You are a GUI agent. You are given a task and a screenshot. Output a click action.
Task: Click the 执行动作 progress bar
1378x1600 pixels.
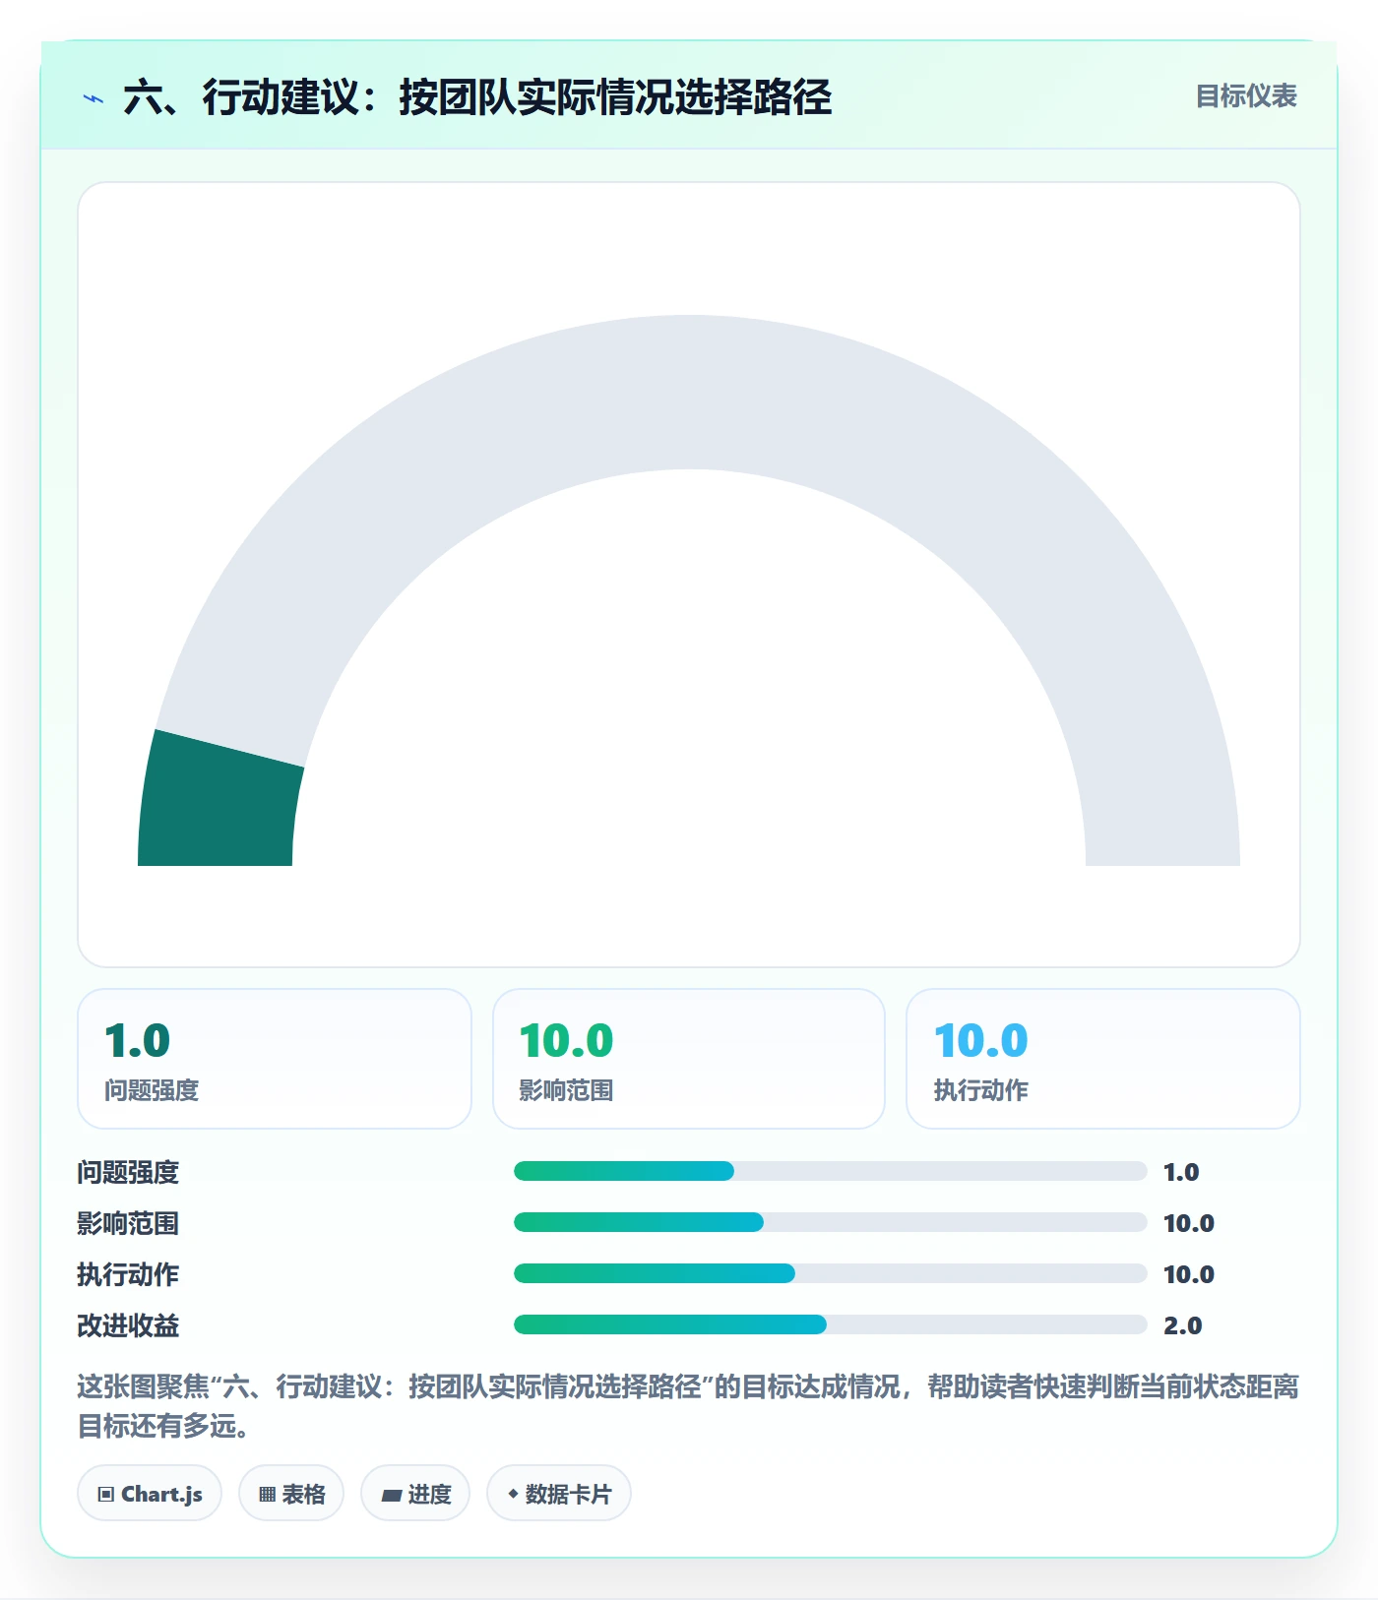830,1273
